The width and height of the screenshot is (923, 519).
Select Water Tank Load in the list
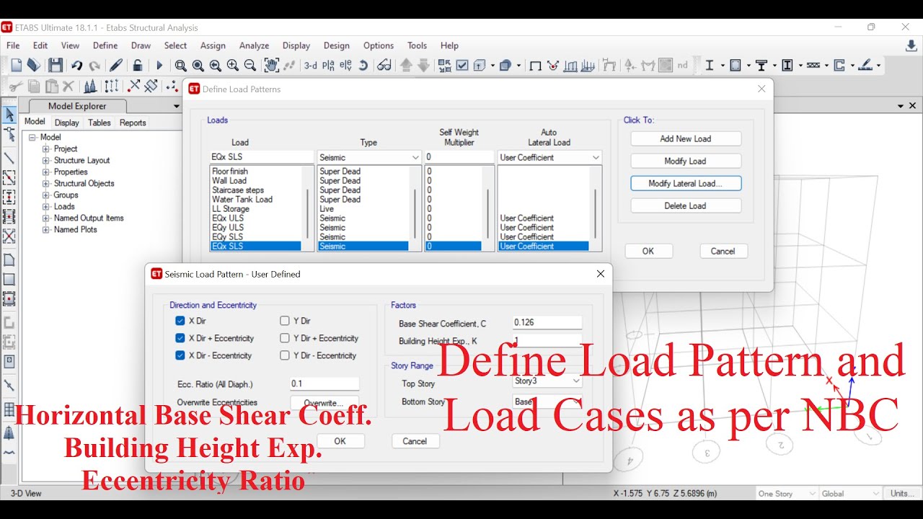pyautogui.click(x=256, y=200)
